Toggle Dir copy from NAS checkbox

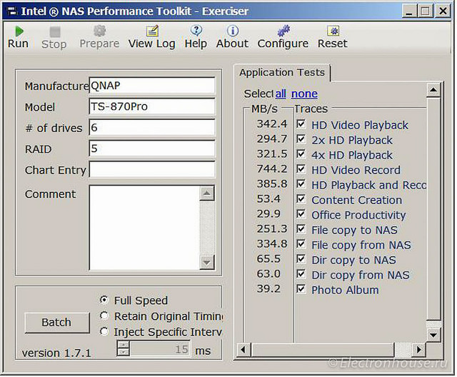pyautogui.click(x=301, y=274)
